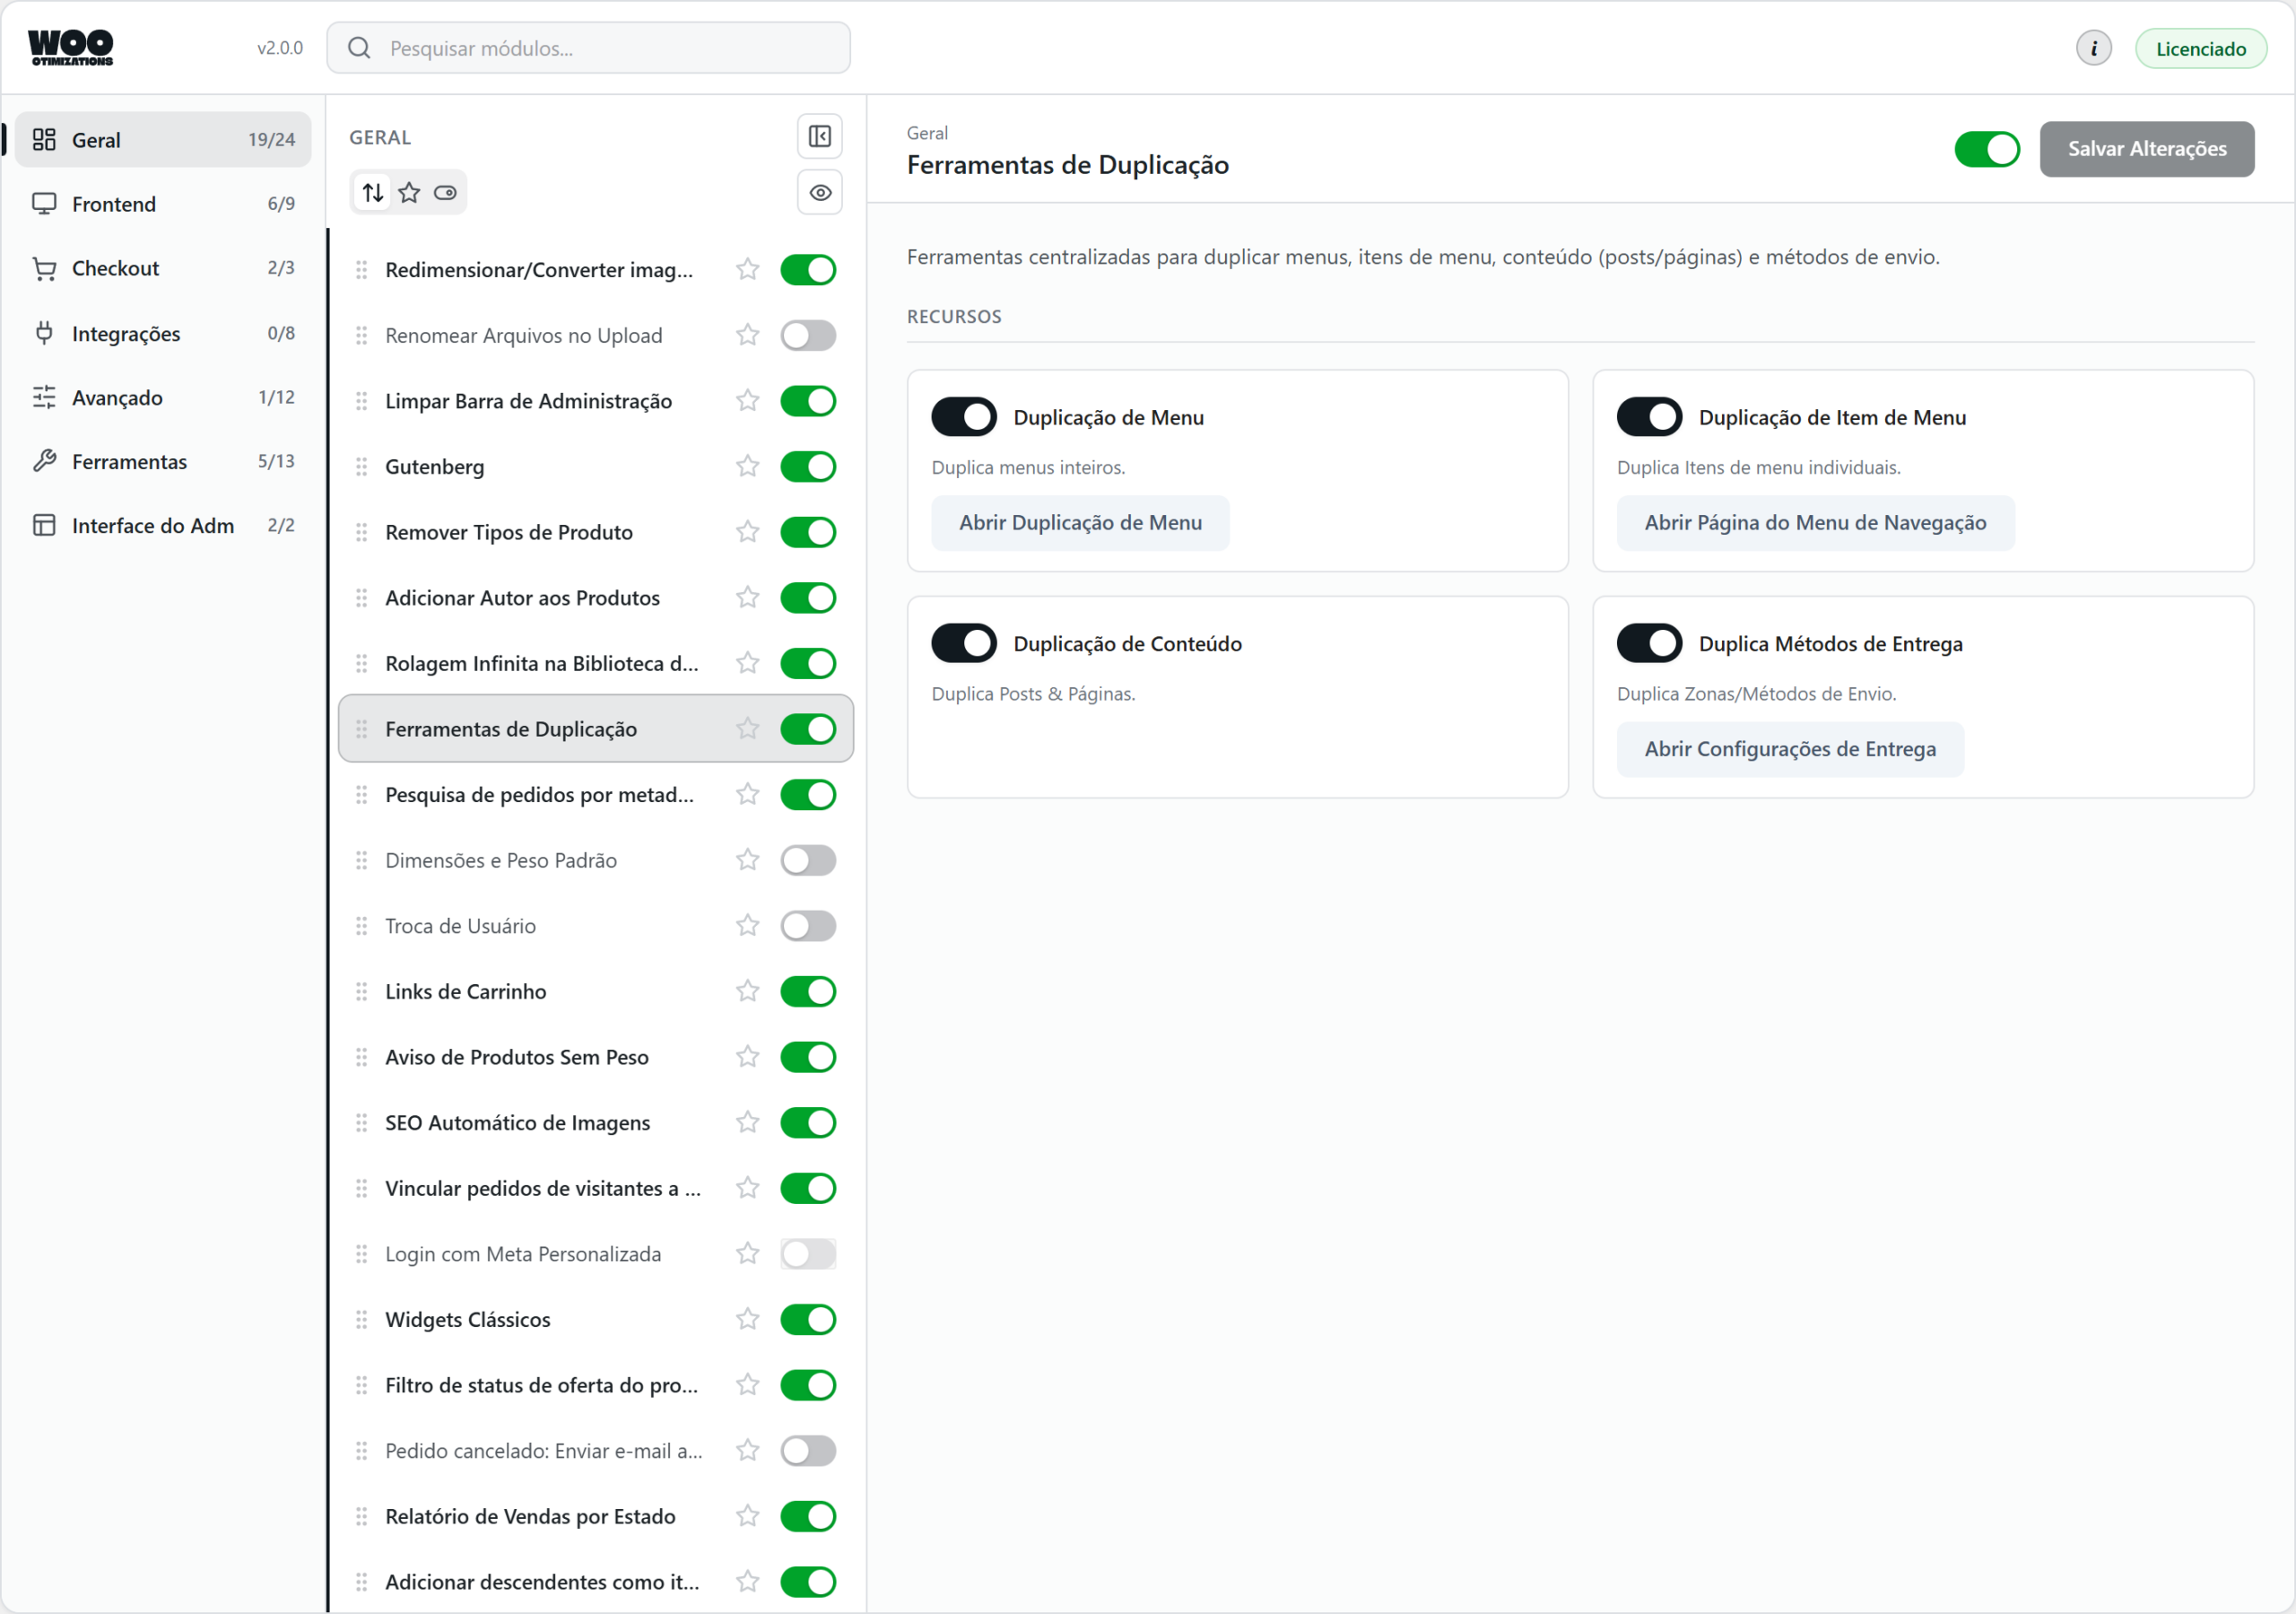Click the Geral breadcrumb above the title
The image size is (2296, 1614).
pyautogui.click(x=926, y=133)
